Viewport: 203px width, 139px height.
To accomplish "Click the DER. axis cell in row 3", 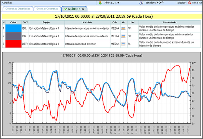I will tap(25, 44).
